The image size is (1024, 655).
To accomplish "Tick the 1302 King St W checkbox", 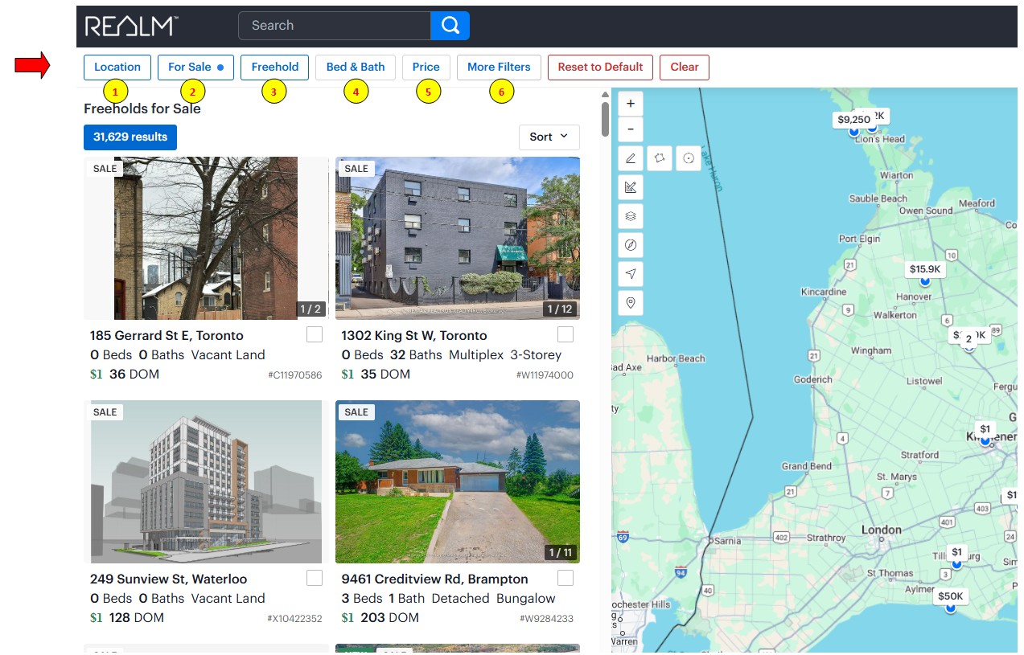I will pyautogui.click(x=565, y=334).
